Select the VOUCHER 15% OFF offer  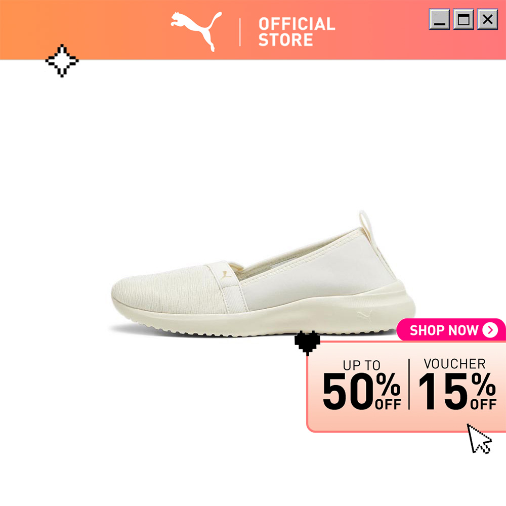pyautogui.click(x=457, y=384)
